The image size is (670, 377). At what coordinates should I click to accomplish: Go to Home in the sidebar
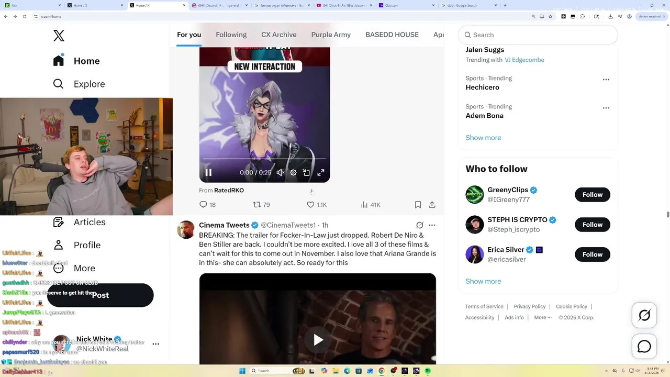[76, 61]
